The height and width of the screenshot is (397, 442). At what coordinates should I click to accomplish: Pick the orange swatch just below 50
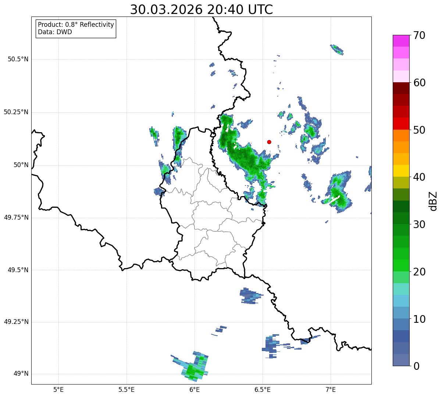401,136
